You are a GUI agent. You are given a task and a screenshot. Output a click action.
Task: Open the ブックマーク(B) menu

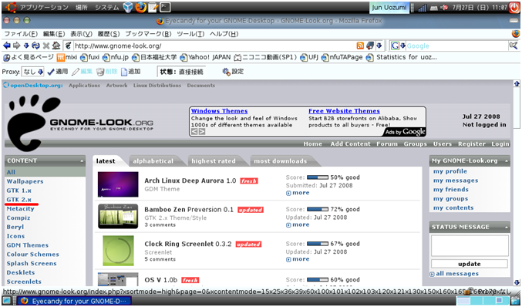click(x=148, y=34)
